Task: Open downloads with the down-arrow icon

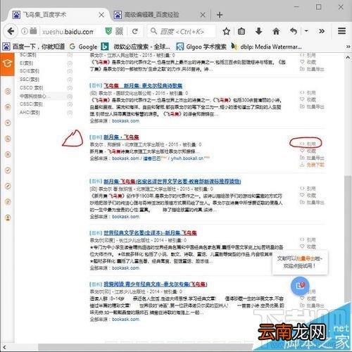Action: (258, 31)
